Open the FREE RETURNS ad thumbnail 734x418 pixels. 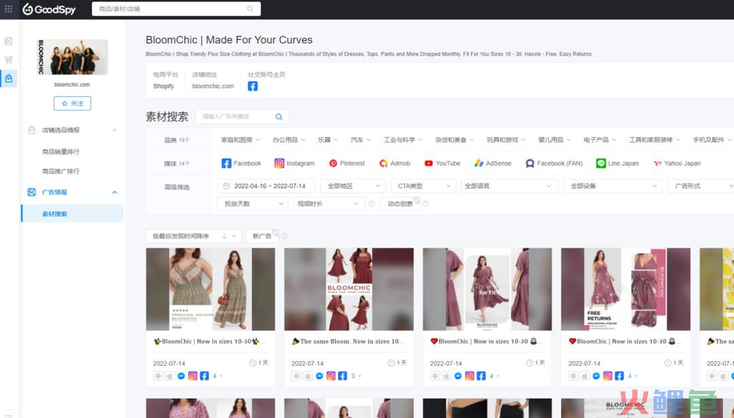[626, 290]
